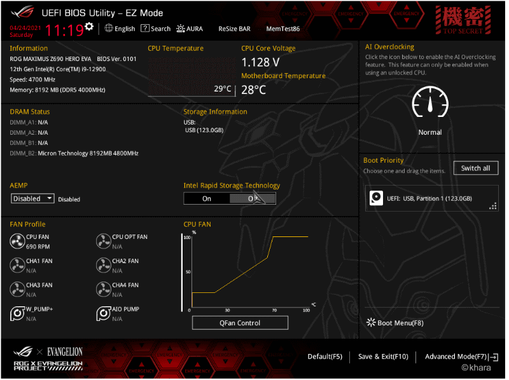Click Save & Exit(F10)
Viewport: 509px width, 380px height.
coord(384,357)
